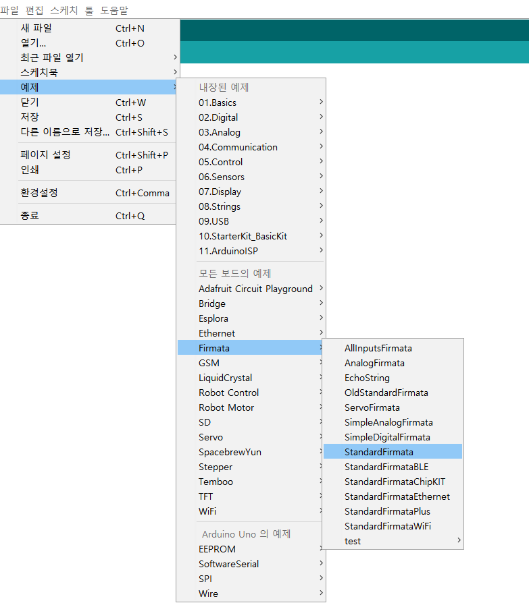Open the LiquidCrystal library examples
Viewport: 529px width, 603px height.
pos(250,378)
